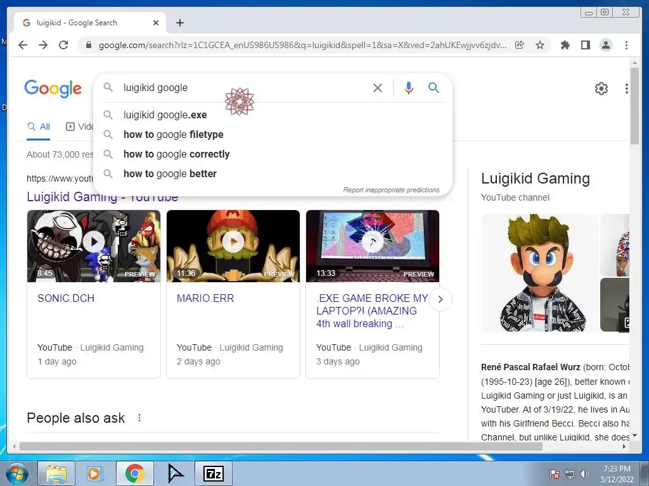Viewport: 649px width, 486px height.
Task: Open the SONIC.DCH title link
Action: 66,299
